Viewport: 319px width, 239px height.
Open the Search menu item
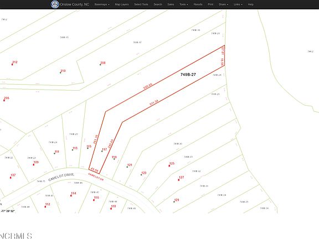[158, 4]
